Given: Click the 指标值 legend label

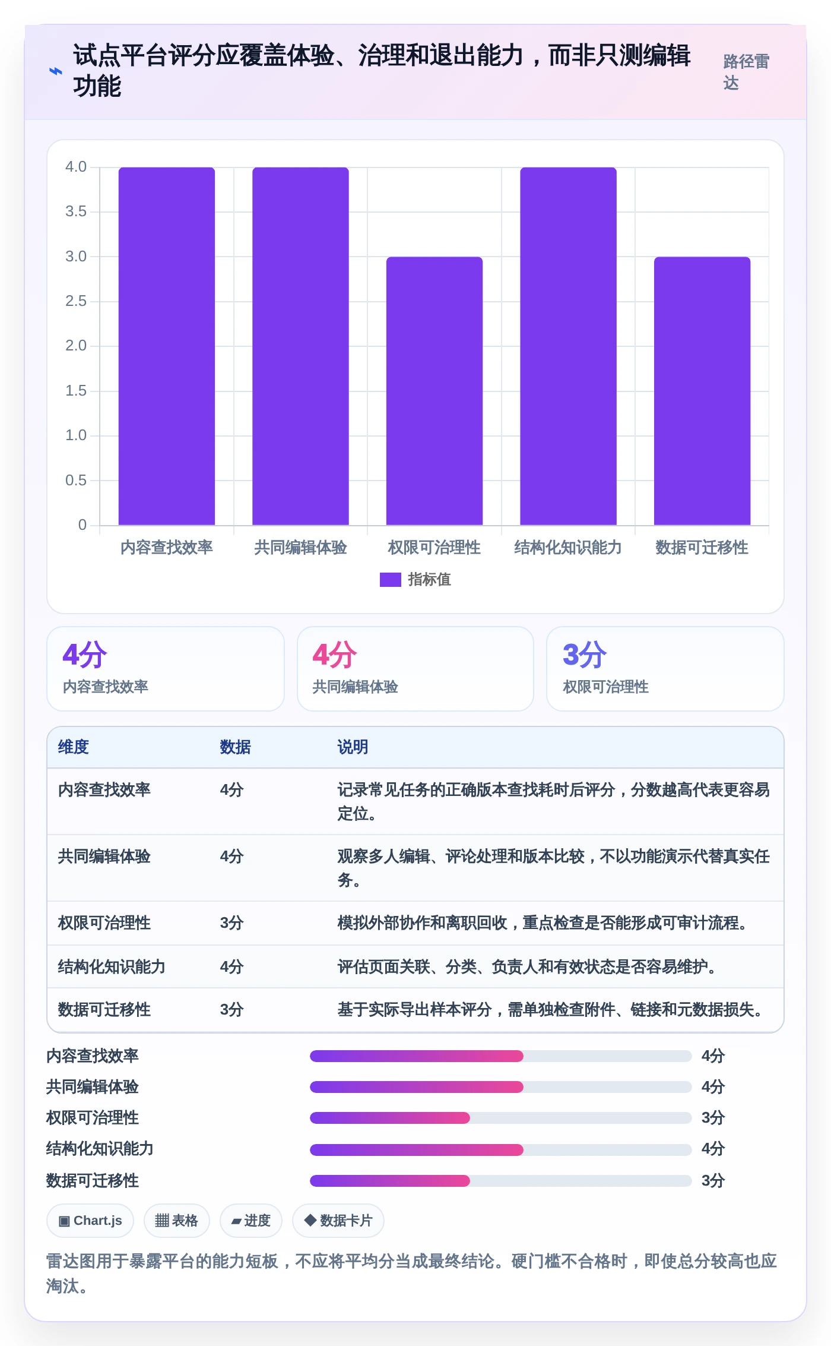Looking at the screenshot, I should coord(429,580).
